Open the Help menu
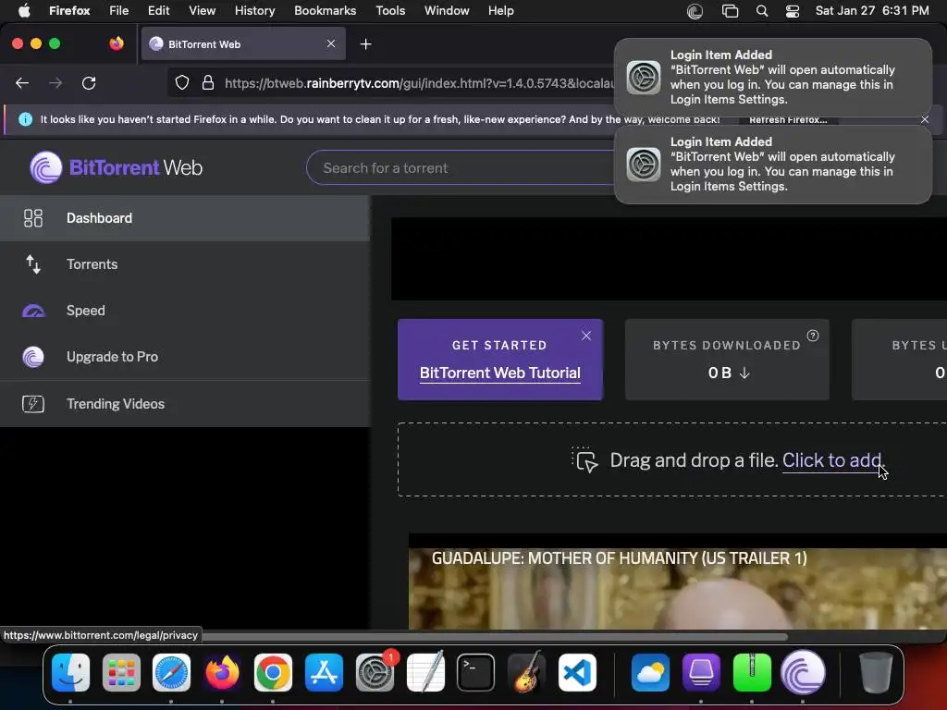Image resolution: width=947 pixels, height=710 pixels. tap(500, 11)
